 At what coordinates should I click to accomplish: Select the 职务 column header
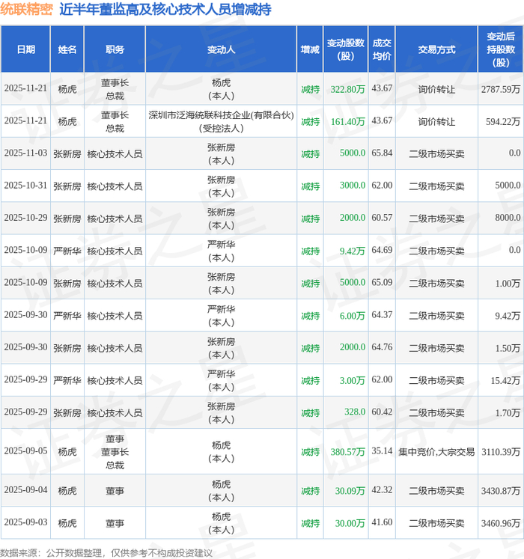point(115,49)
